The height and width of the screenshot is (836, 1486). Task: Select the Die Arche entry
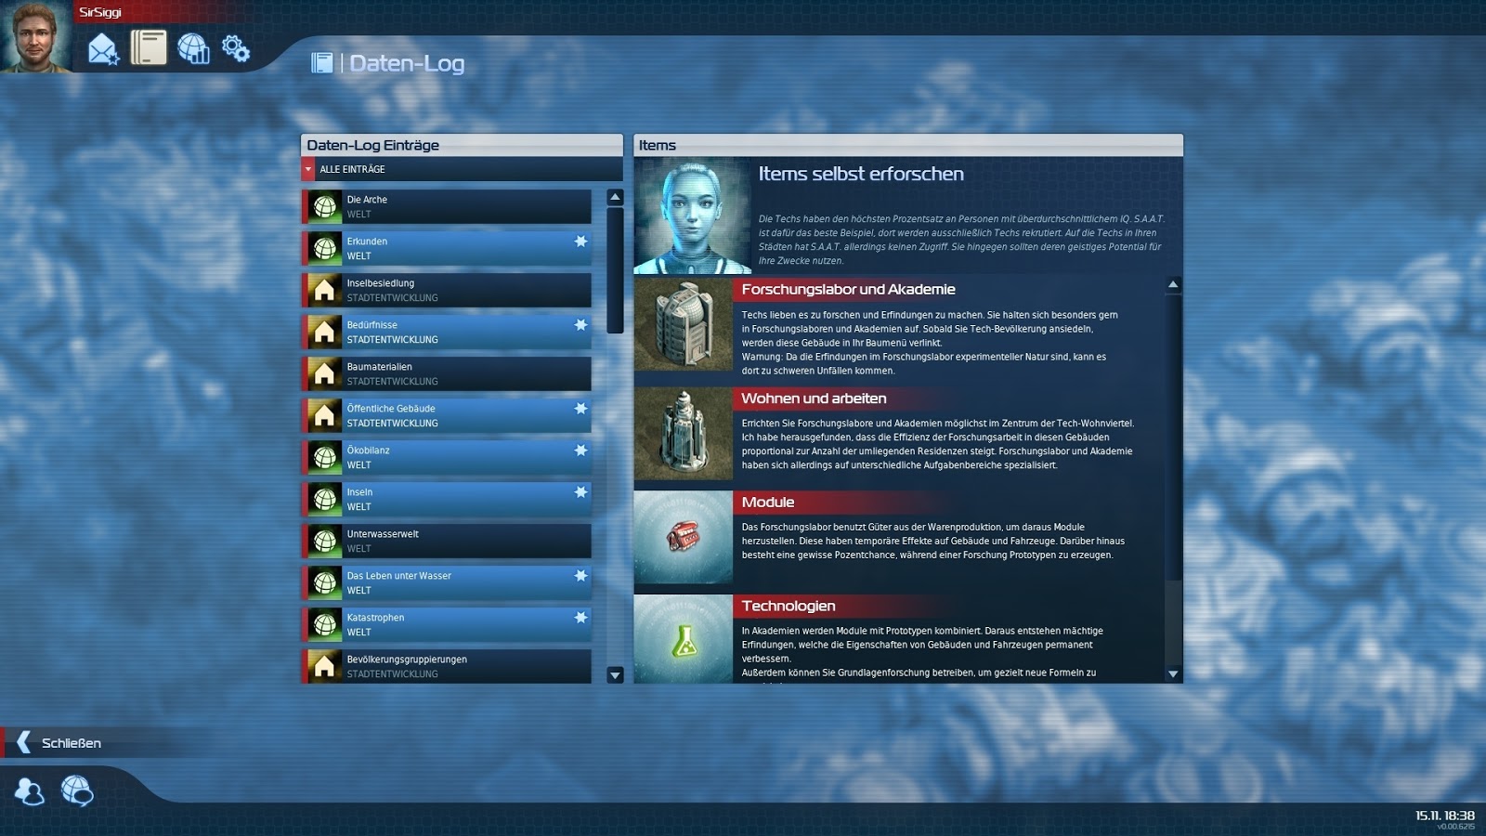tap(446, 206)
